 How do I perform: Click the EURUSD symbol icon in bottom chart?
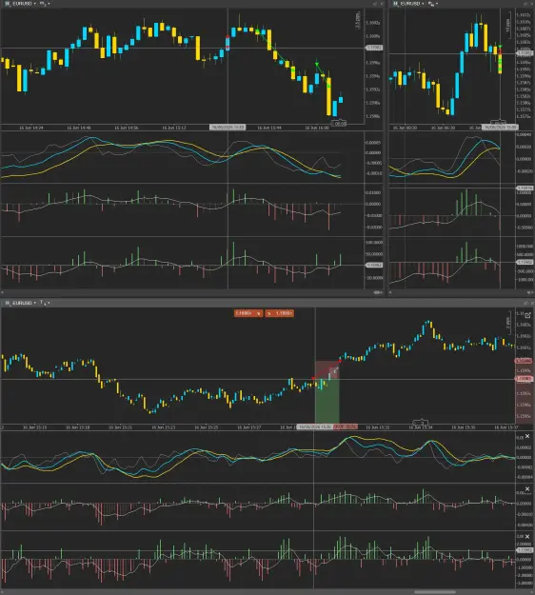coord(8,303)
